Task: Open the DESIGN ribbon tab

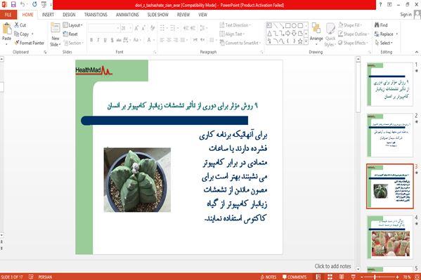Action: click(x=69, y=15)
